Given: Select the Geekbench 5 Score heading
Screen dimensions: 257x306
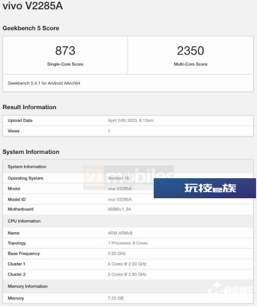Looking at the screenshot, I should [x=31, y=28].
